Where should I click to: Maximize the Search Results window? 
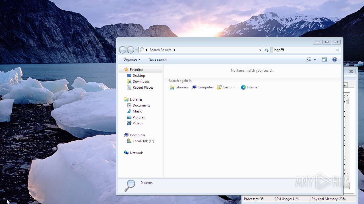click(x=327, y=42)
